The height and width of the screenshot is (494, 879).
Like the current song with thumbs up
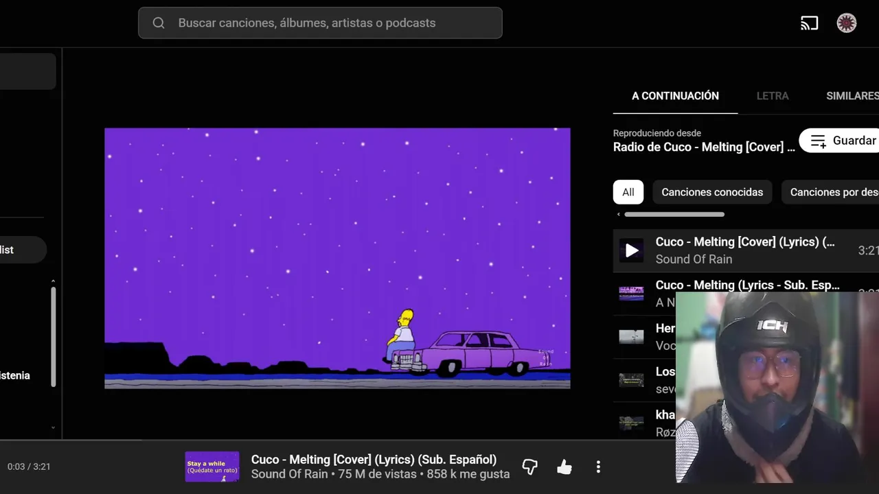coord(564,467)
